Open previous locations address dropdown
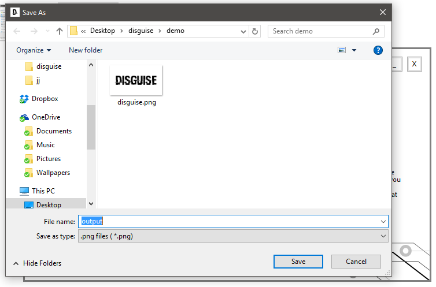Image resolution: width=436 pixels, height=287 pixels. 243,31
